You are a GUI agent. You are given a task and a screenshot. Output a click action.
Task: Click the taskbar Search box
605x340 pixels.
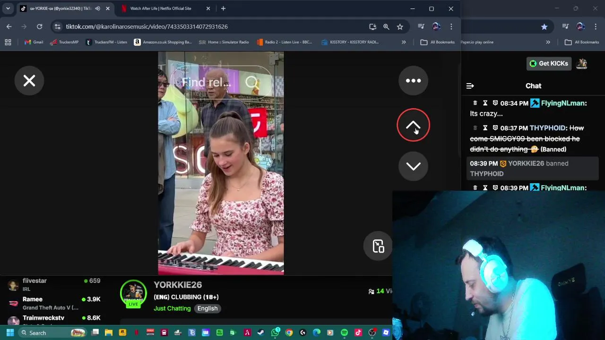click(53, 332)
